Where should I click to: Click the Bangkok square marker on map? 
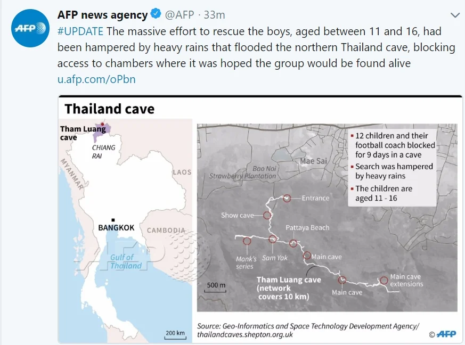pyautogui.click(x=113, y=220)
